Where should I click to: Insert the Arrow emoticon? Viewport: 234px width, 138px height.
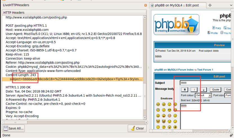(175, 127)
